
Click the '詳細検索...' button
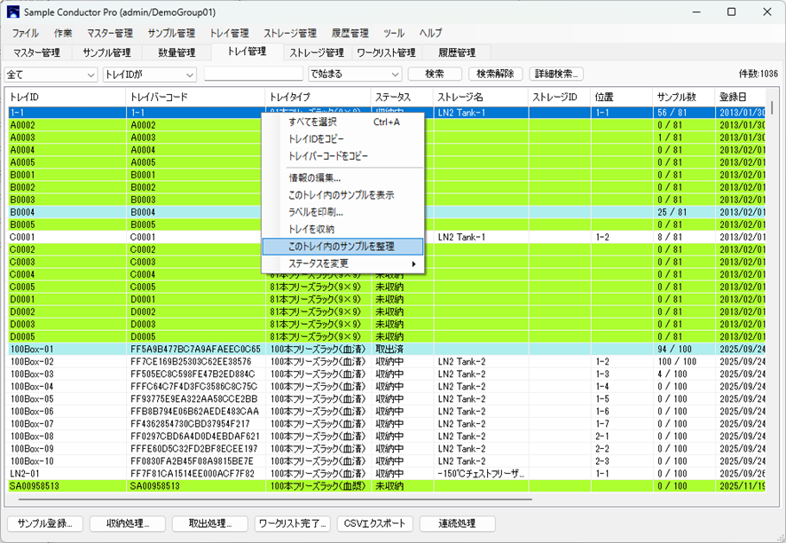[555, 75]
